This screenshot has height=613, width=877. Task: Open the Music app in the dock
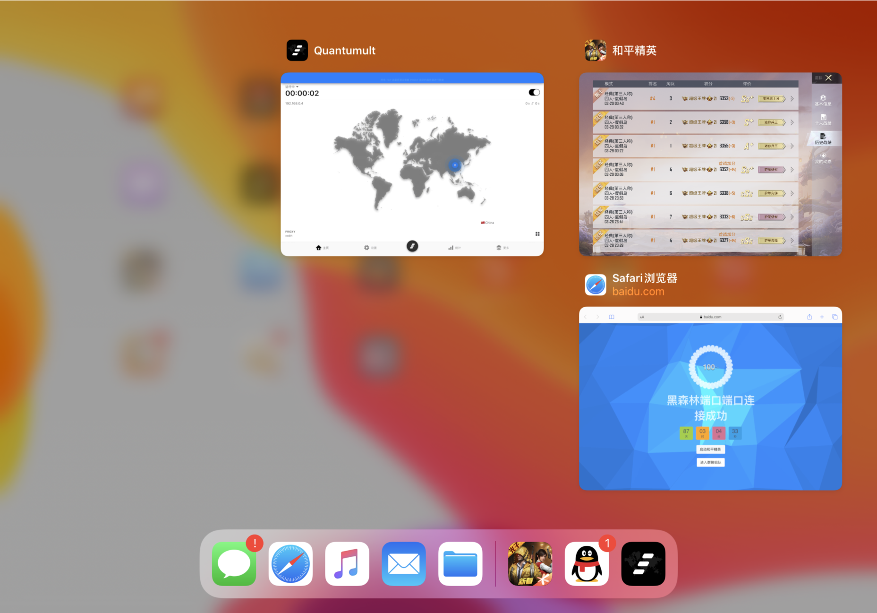coord(347,564)
